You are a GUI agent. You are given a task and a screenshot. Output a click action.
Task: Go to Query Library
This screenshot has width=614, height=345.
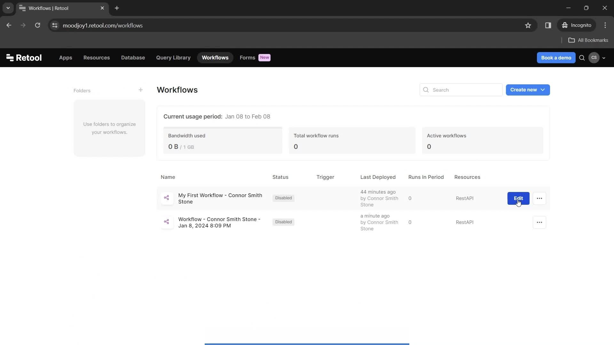coord(173,58)
